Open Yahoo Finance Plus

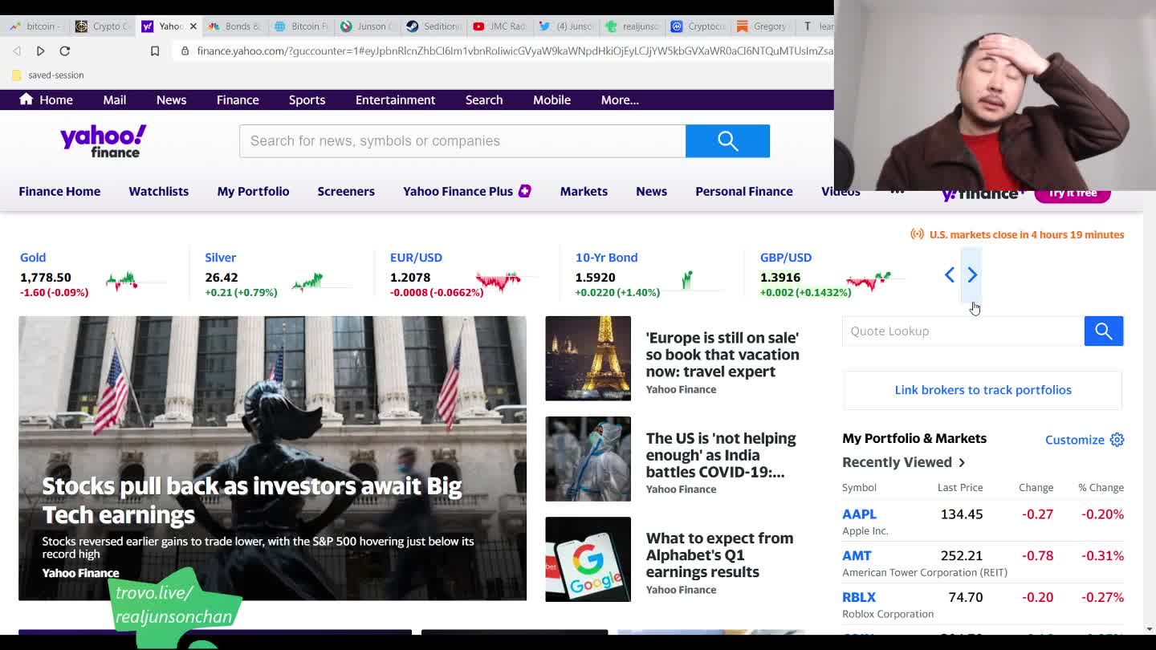(x=458, y=191)
